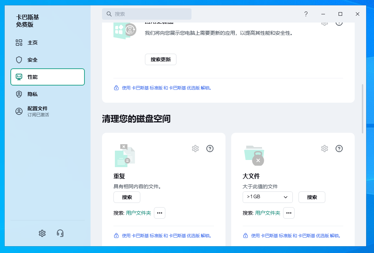Open unlock link under 搜索更新
The image size is (374, 253).
pos(166,88)
